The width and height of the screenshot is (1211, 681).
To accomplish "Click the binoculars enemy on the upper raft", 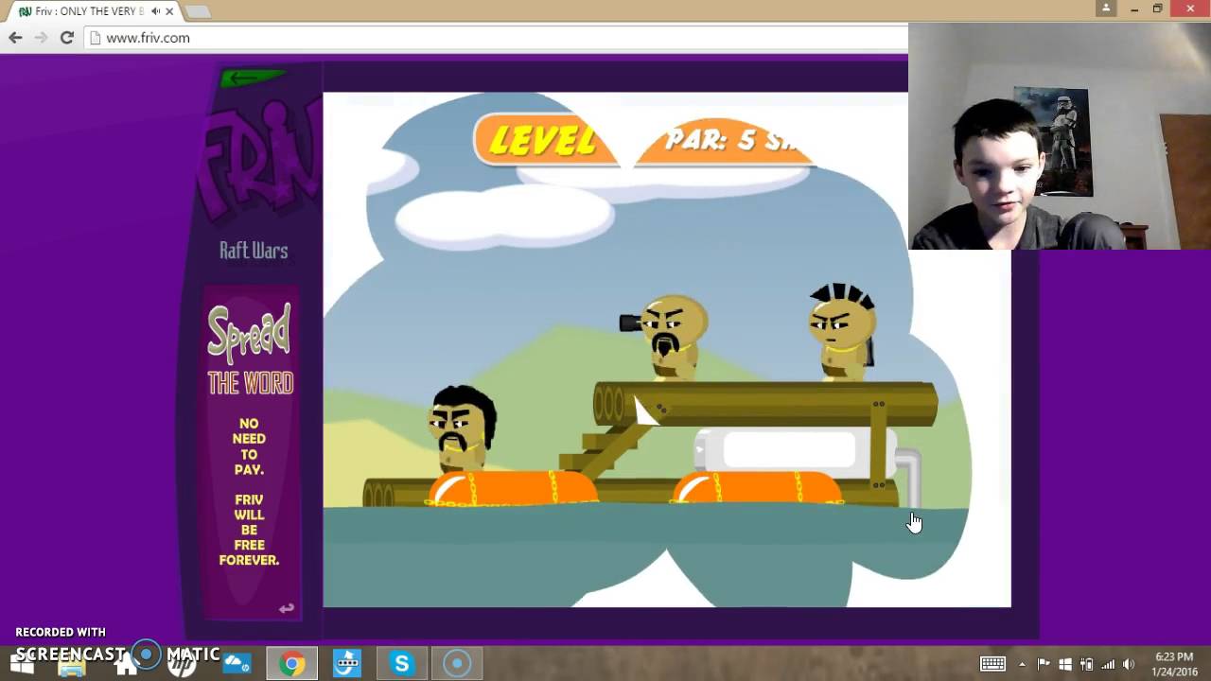I will [x=666, y=337].
